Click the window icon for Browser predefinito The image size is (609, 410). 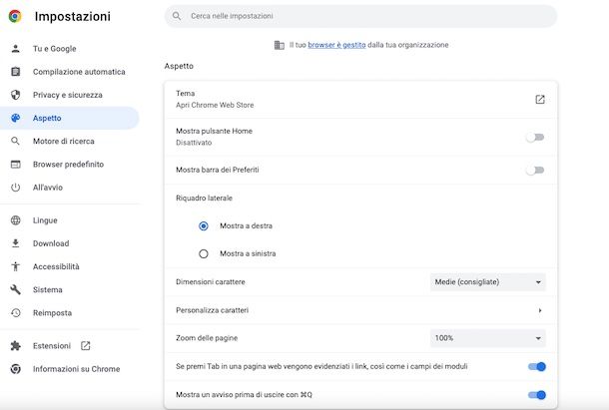pyautogui.click(x=16, y=165)
